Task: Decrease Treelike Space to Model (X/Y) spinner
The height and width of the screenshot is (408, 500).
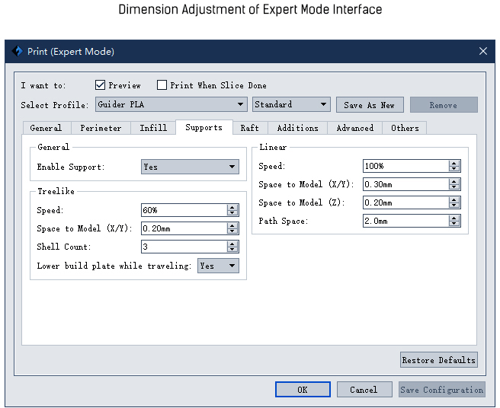Action: click(232, 231)
